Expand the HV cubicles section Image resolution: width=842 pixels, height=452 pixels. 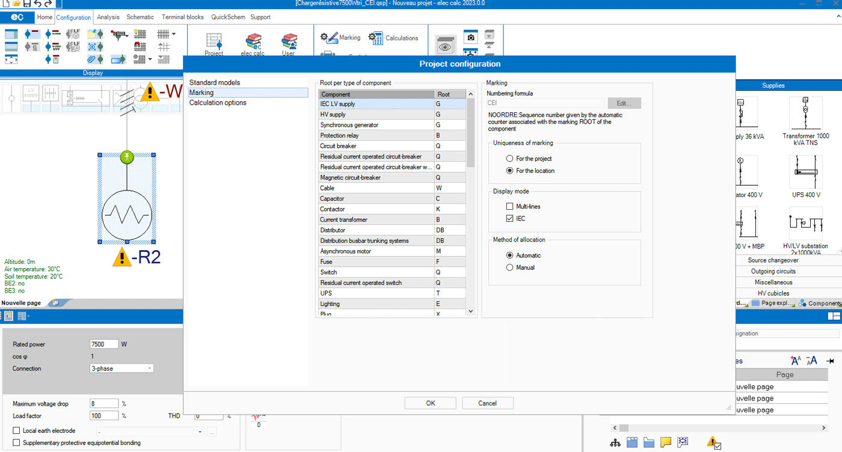point(773,293)
